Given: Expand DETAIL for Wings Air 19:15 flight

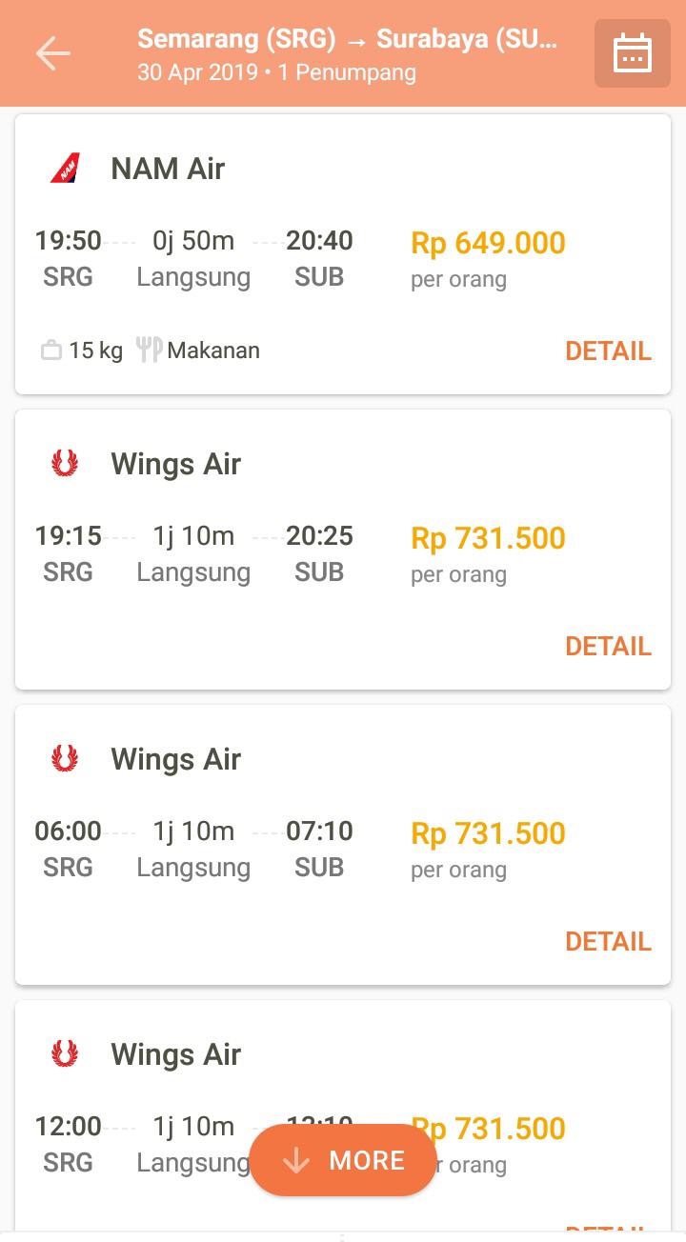Looking at the screenshot, I should 608,646.
